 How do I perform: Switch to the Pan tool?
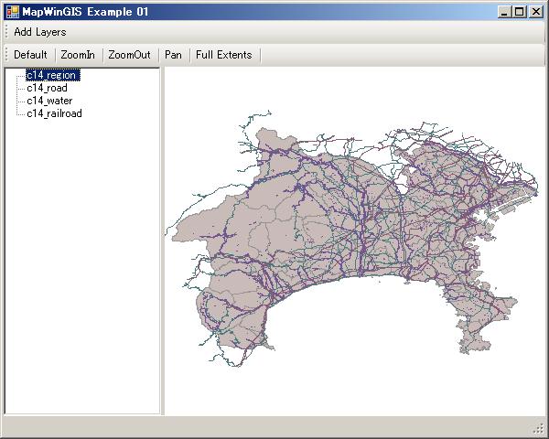[x=173, y=55]
